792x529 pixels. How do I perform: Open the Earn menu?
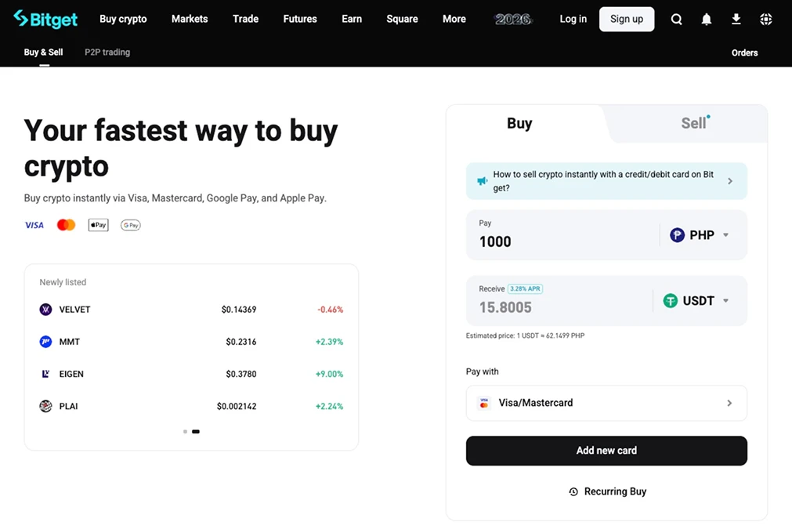tap(352, 19)
